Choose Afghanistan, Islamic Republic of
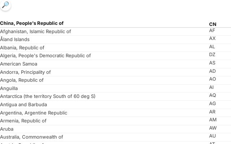 (35, 31)
